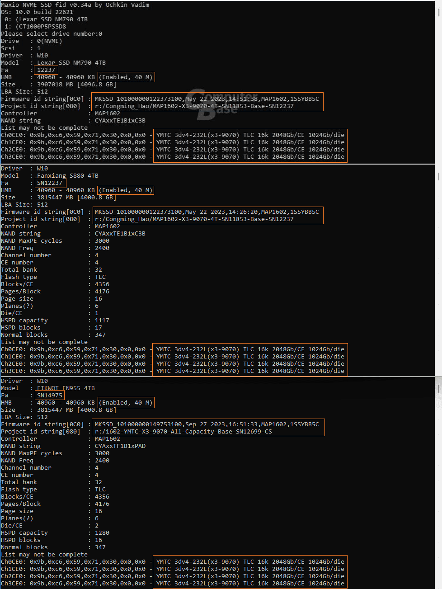Click drive list entry '1: (CT1000P5PSSD8'
Image resolution: width=442 pixels, height=589 pixels.
[x=35, y=27]
